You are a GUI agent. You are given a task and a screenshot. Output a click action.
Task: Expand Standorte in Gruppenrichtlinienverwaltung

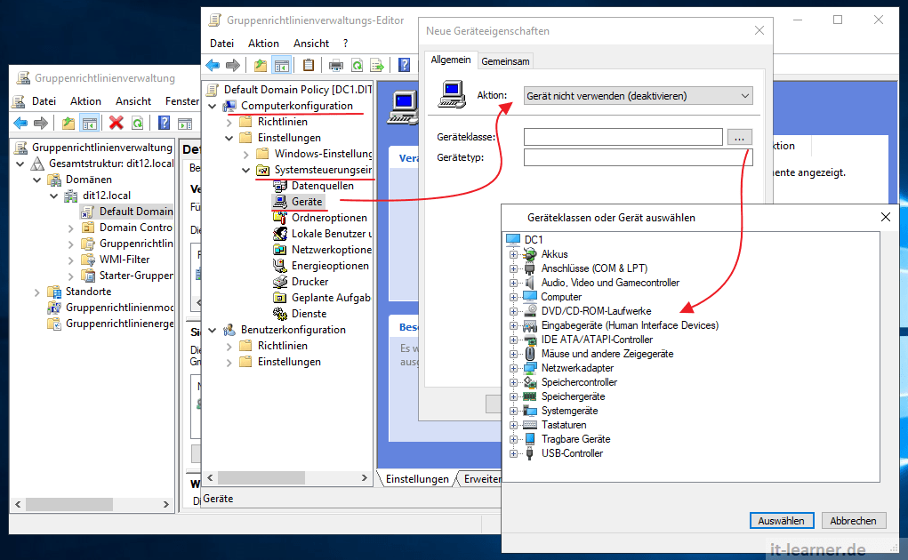37,292
